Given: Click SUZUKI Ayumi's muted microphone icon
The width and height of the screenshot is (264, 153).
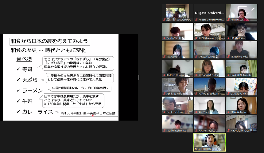Looking at the screenshot, I should pyautogui.click(x=196, y=38).
